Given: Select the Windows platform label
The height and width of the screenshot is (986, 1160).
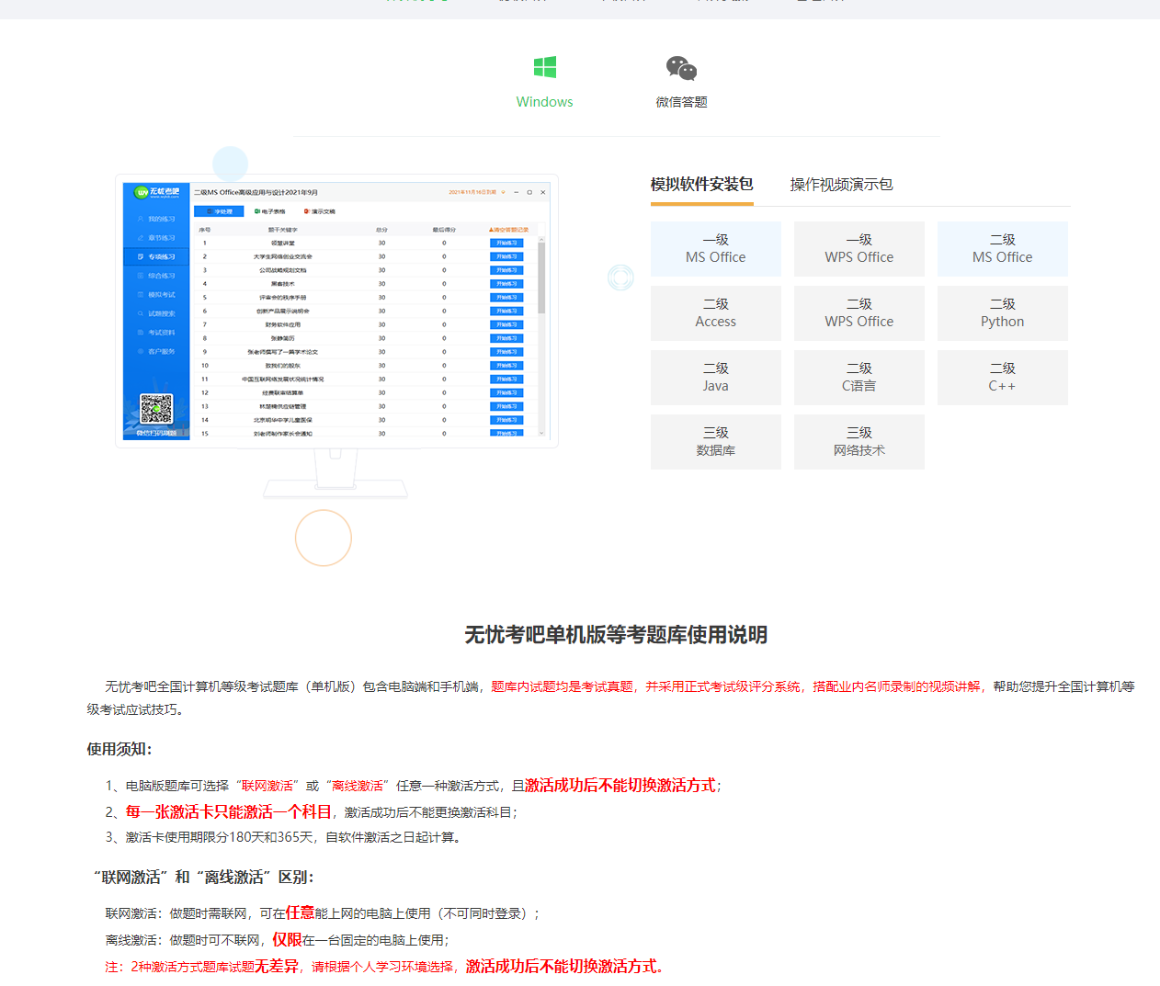Looking at the screenshot, I should pyautogui.click(x=544, y=102).
